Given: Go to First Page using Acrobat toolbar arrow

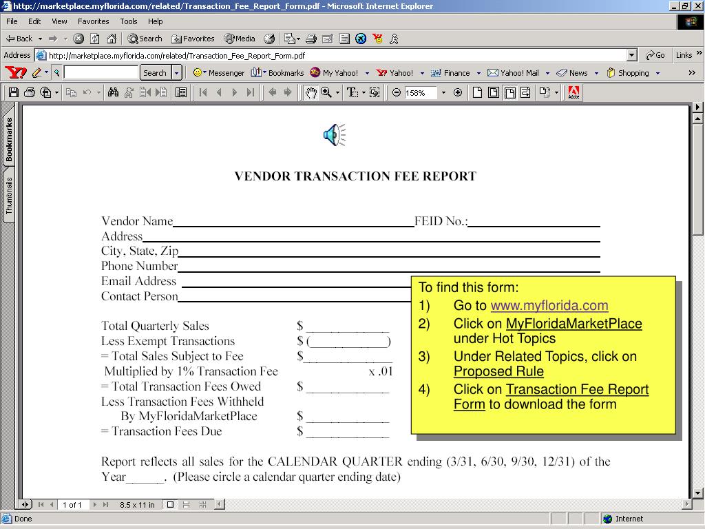Looking at the screenshot, I should click(203, 93).
